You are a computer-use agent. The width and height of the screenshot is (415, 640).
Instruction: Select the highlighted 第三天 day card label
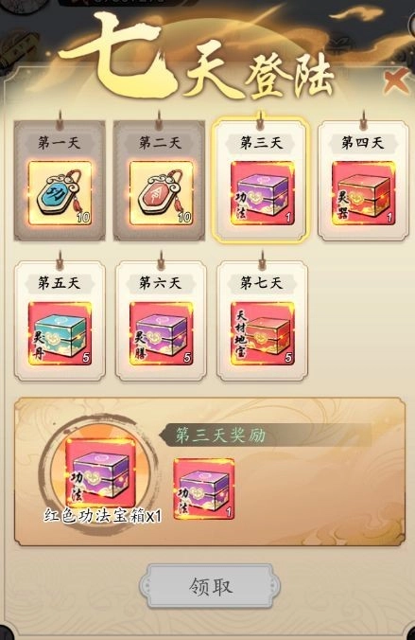[261, 143]
